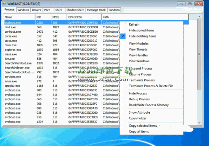
Task: Choose Read/Write Process Memory entry
Action: [151, 105]
